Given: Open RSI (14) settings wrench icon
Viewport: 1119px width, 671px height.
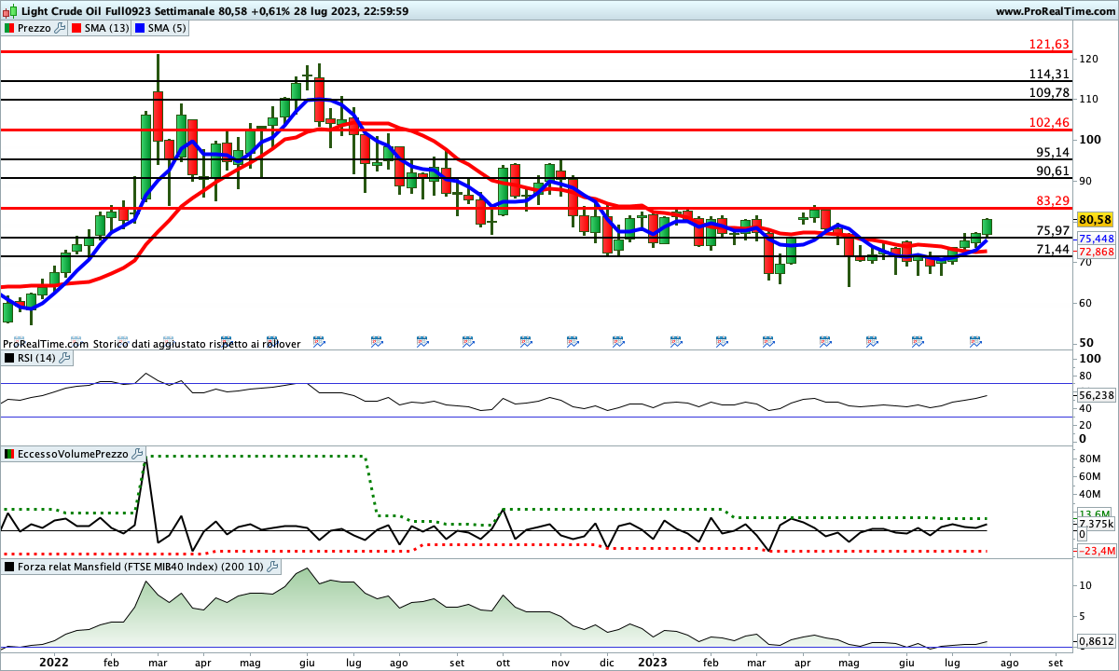Looking at the screenshot, I should 65,358.
